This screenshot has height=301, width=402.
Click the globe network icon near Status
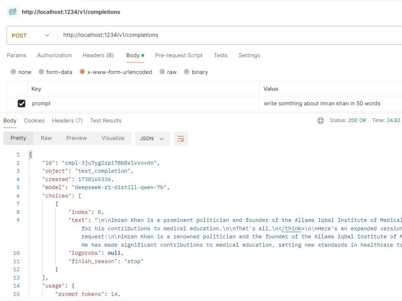(x=320, y=120)
